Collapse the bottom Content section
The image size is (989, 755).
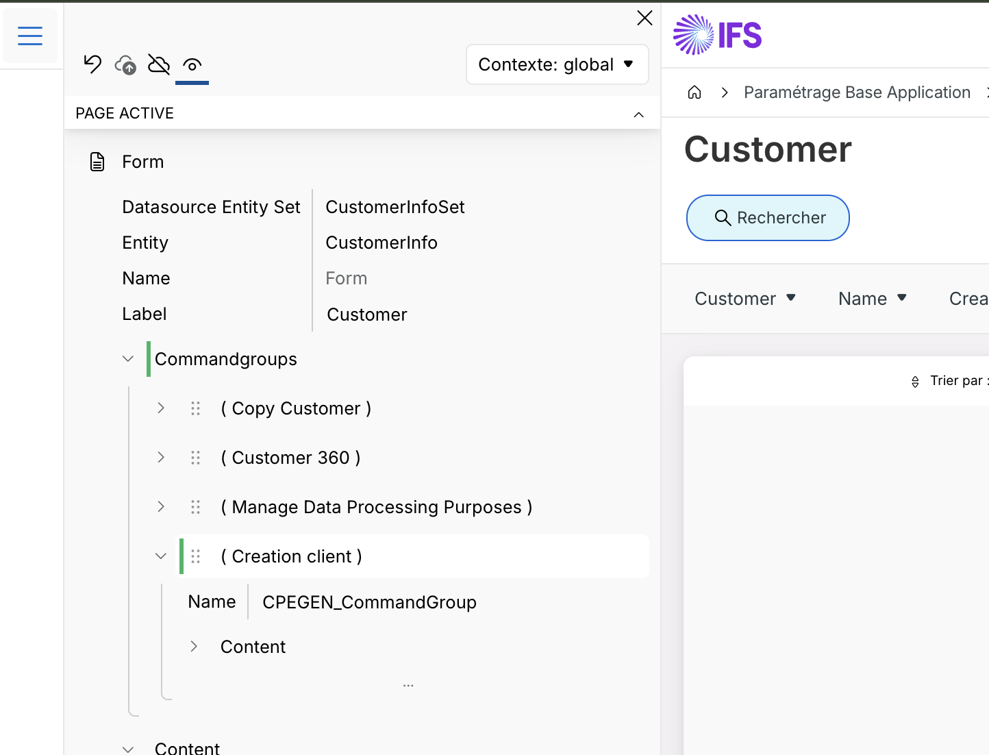[128, 748]
